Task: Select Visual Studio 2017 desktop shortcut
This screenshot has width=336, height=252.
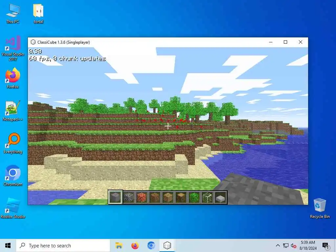Action: 13,49
